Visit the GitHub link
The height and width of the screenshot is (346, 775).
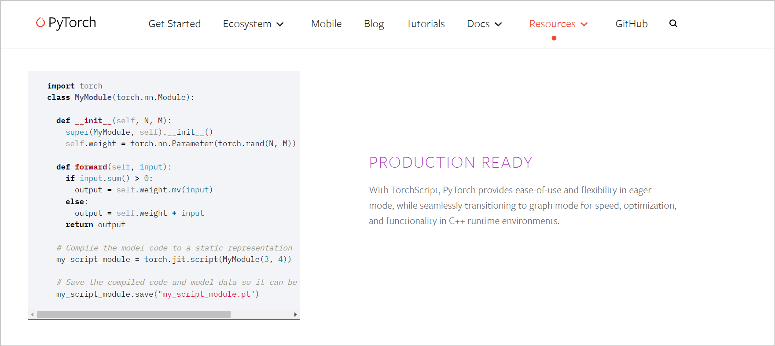click(632, 24)
